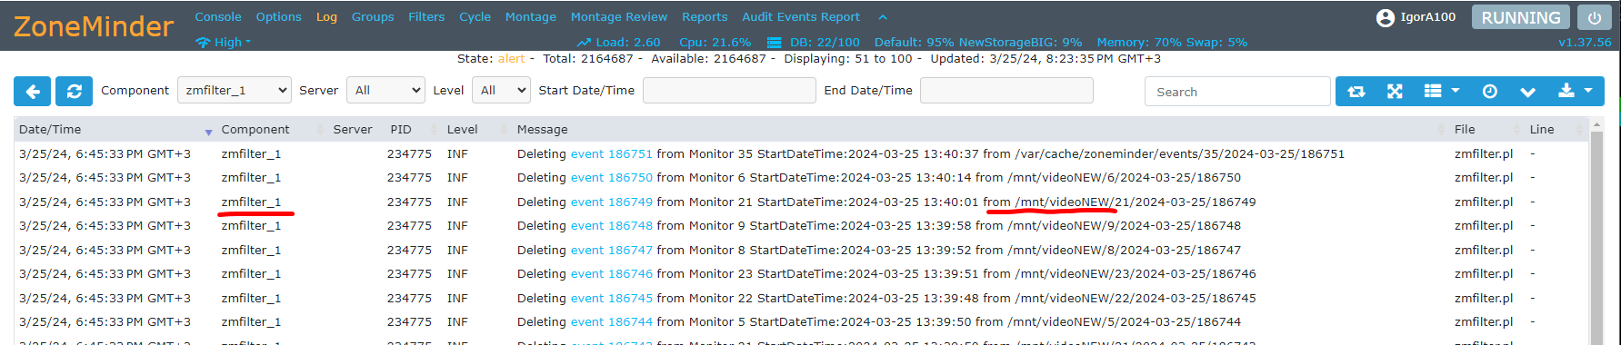The image size is (1621, 345).
Task: Open the Console menu
Action: pos(218,16)
